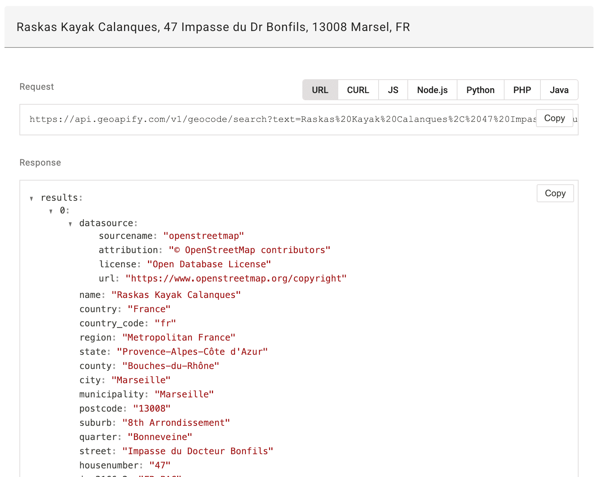Collapse the 0 result item

click(x=51, y=211)
